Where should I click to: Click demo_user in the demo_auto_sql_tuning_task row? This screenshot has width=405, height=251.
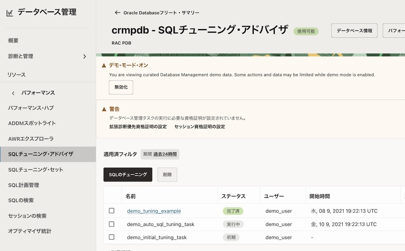(279, 224)
